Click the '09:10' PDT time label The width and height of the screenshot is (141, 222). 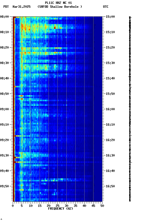[4, 125]
